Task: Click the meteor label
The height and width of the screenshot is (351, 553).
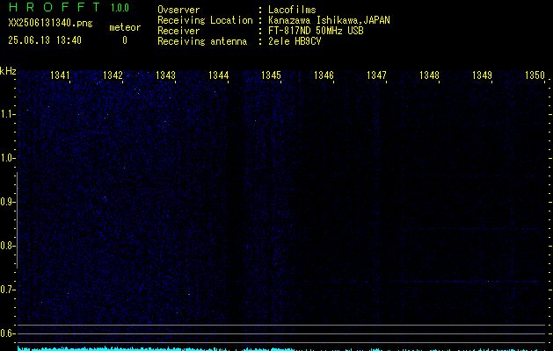Action: tap(125, 27)
